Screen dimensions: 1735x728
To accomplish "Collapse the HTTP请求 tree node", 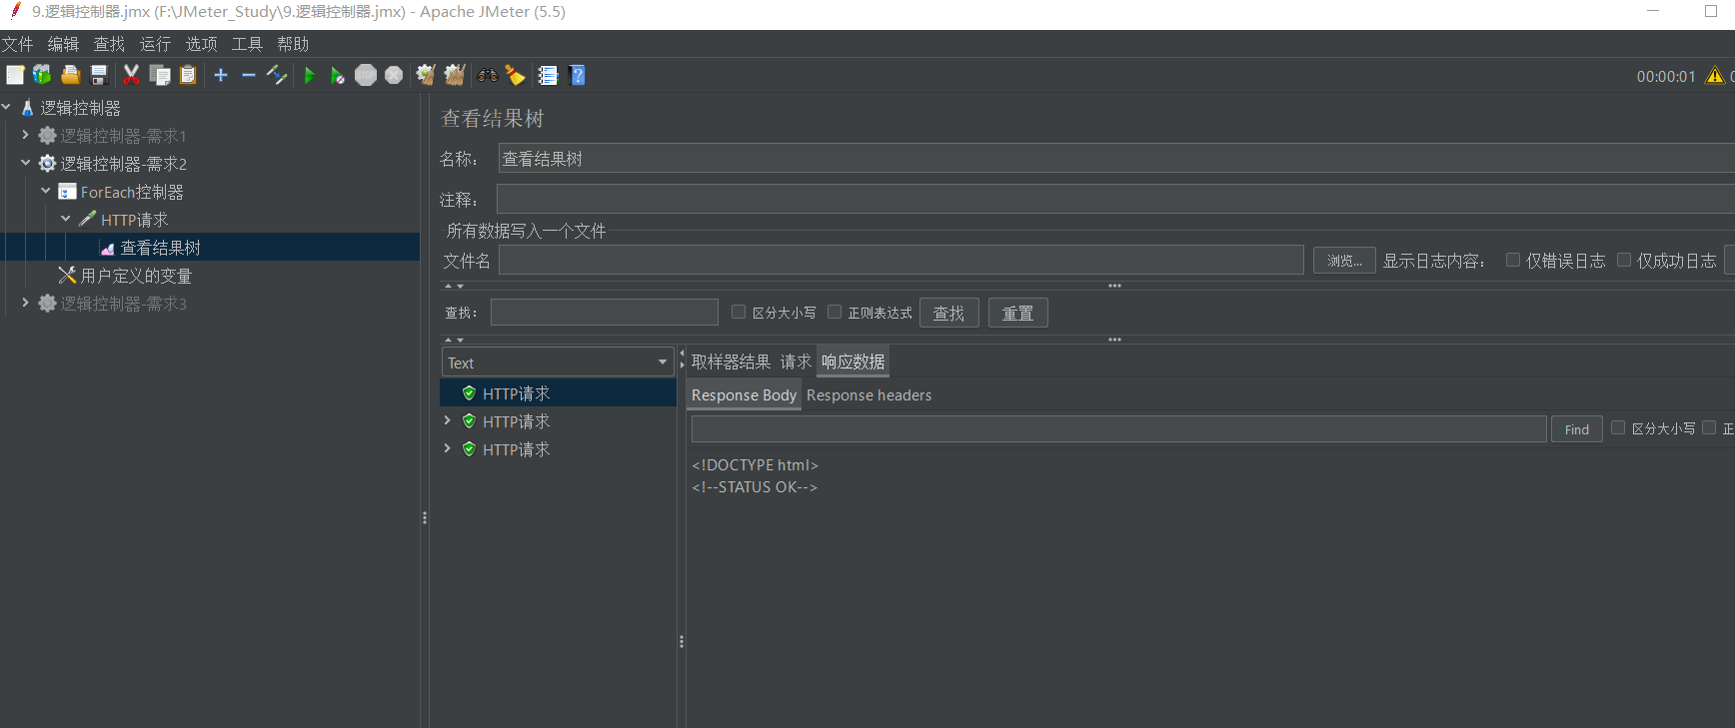I will coord(65,219).
